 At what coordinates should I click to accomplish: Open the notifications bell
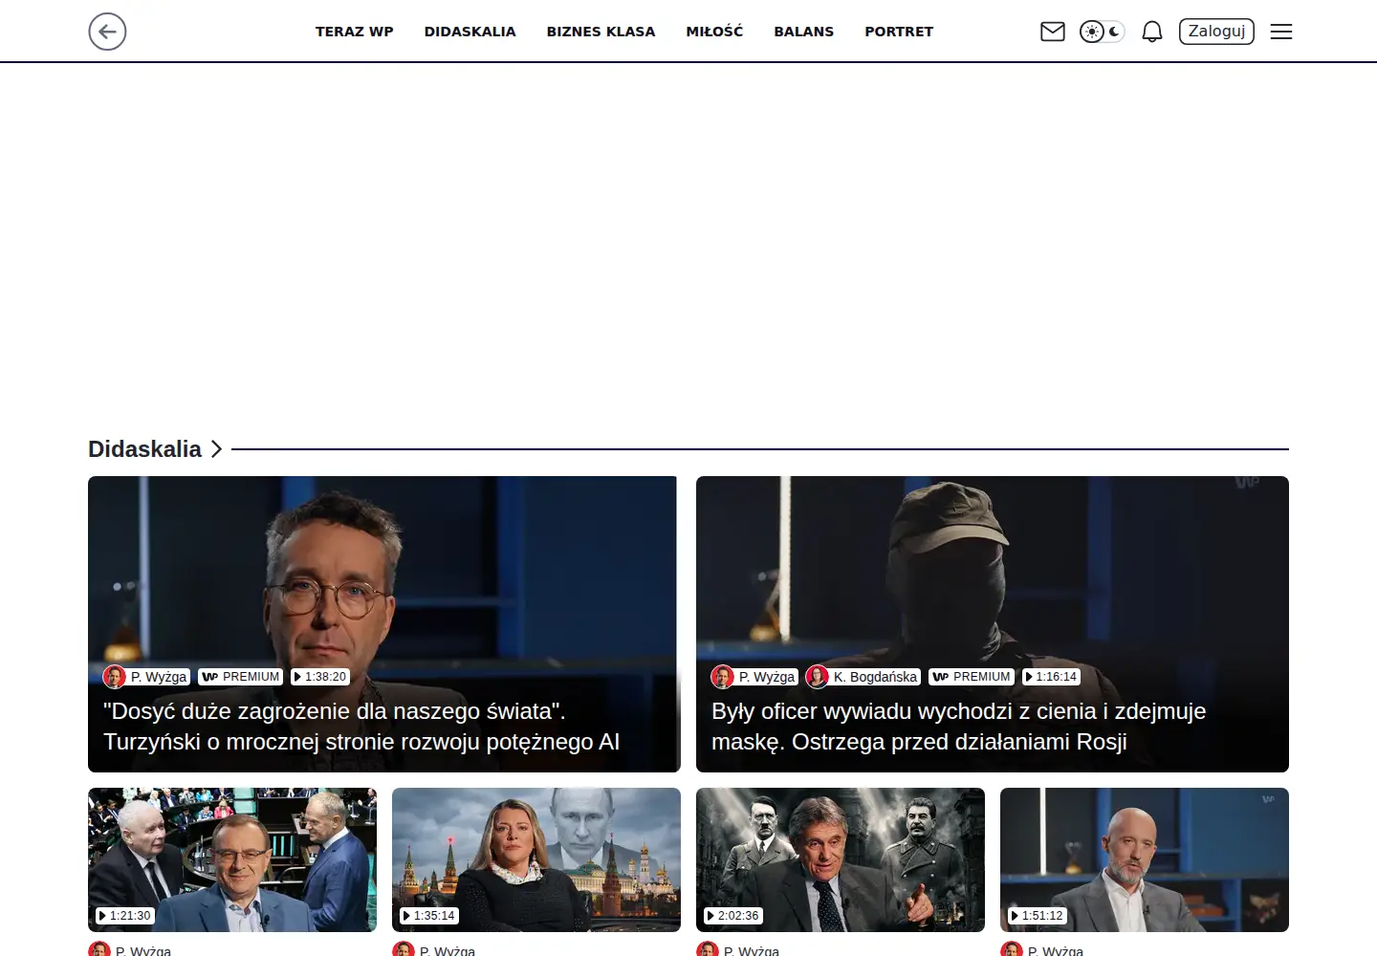(1152, 32)
